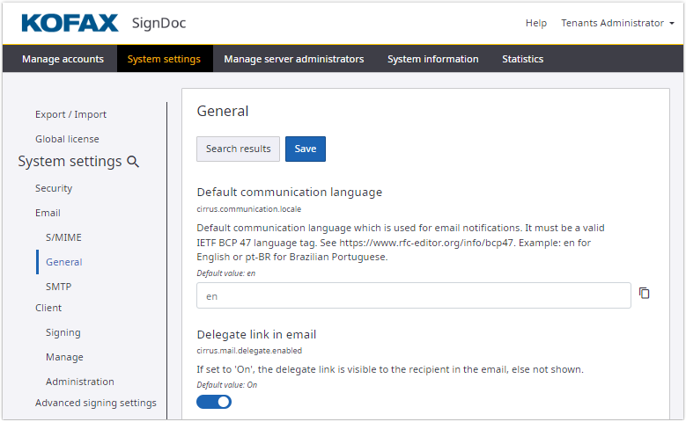The height and width of the screenshot is (422, 686).
Task: Select Export / Import in sidebar
Action: pyautogui.click(x=70, y=114)
